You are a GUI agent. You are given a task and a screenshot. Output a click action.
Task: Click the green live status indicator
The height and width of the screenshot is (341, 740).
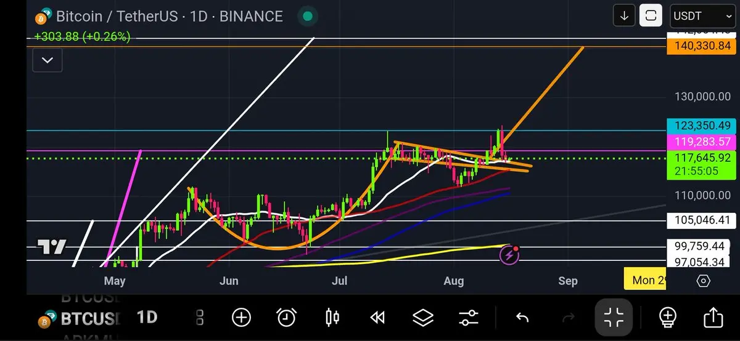point(308,17)
